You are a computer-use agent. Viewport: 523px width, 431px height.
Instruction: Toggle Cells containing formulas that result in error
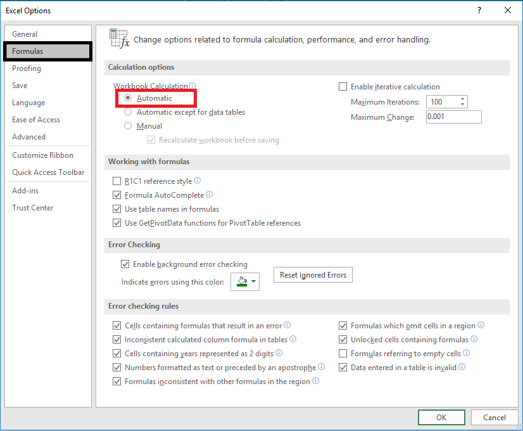117,326
